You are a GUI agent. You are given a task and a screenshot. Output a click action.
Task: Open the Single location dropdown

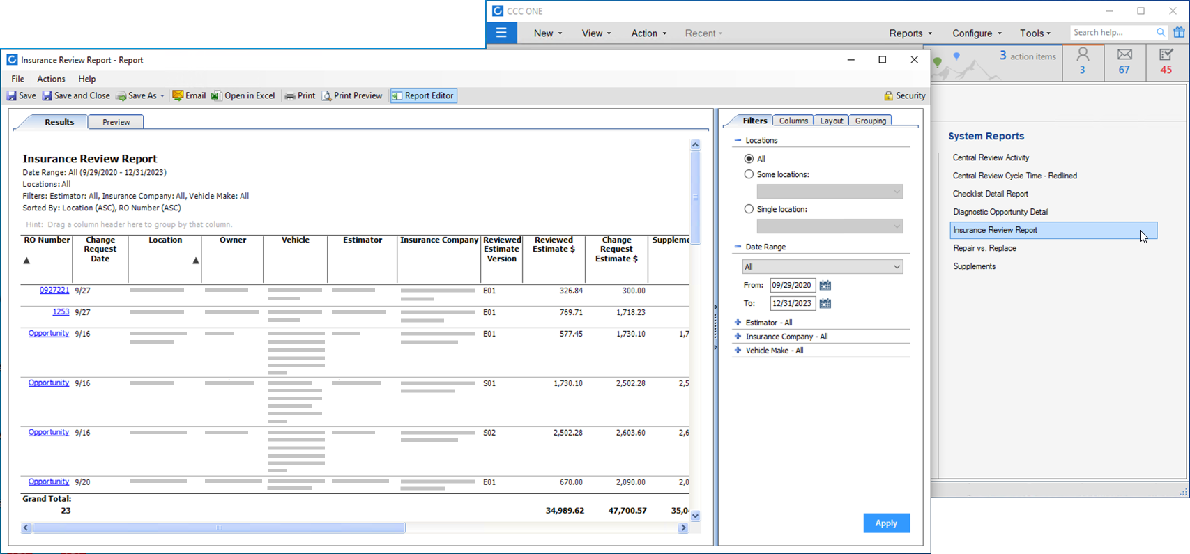pyautogui.click(x=830, y=226)
